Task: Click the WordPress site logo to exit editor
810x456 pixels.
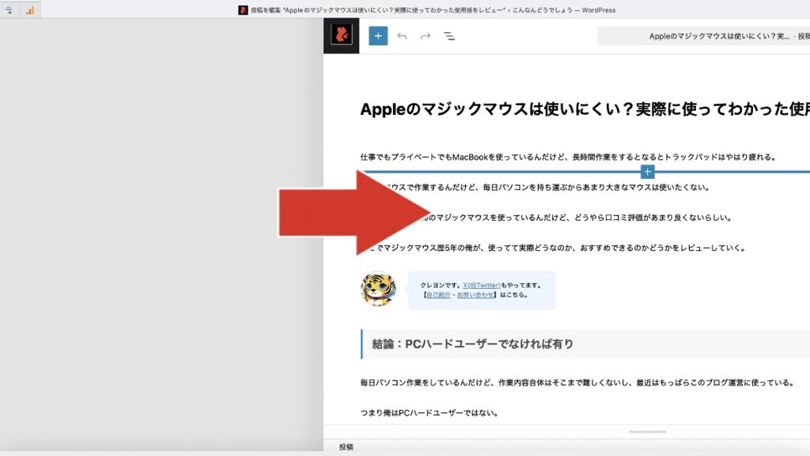Action: click(341, 36)
